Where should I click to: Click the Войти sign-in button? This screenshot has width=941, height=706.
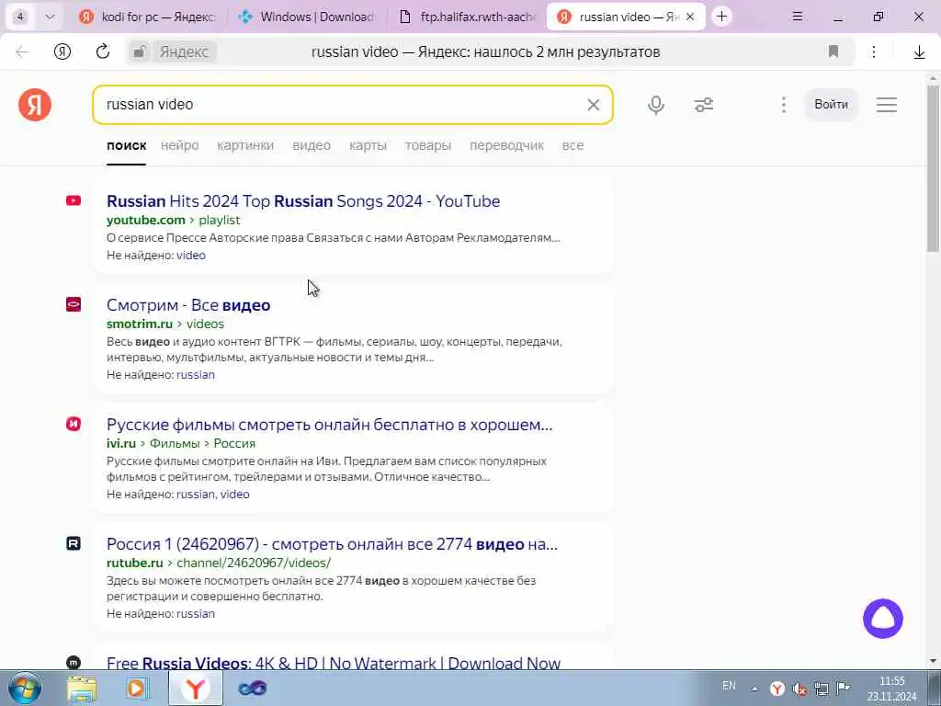click(831, 105)
